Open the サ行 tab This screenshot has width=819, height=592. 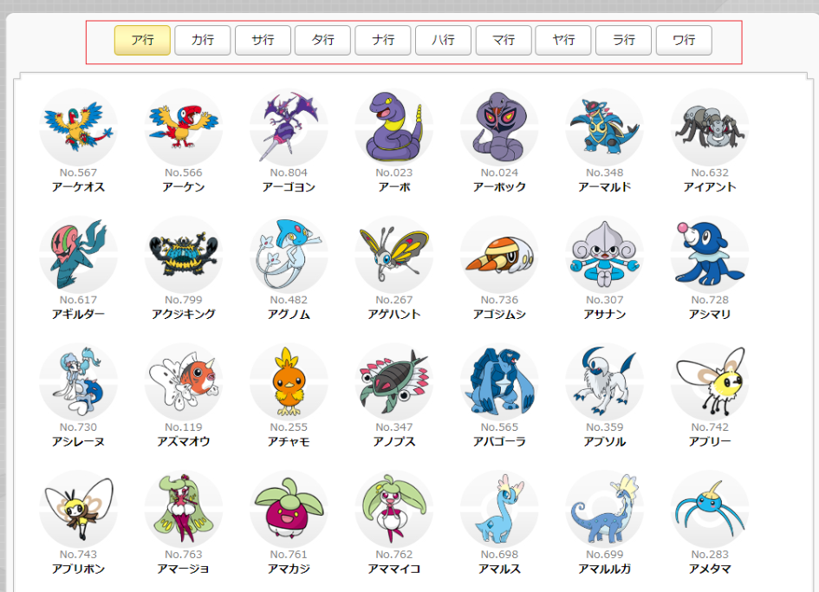263,40
